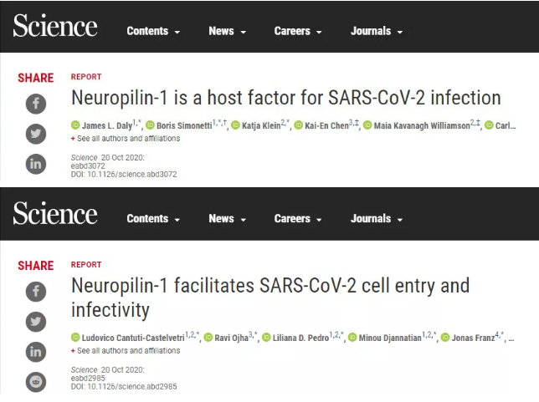The image size is (539, 402).
Task: Expand See all authors under second article
Action: click(x=126, y=350)
